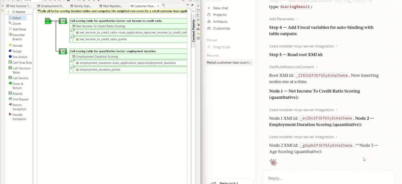Open Artifacts in the chat sidebar
The image size is (402, 184).
coord(220,21)
